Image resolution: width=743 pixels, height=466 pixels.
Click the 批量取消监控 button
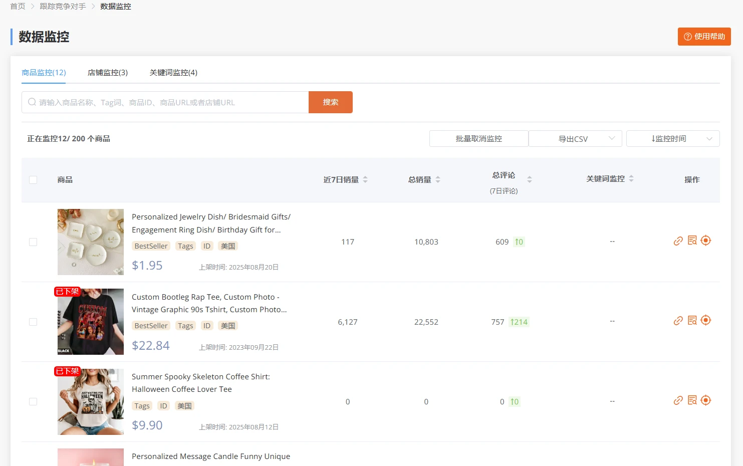pyautogui.click(x=478, y=139)
